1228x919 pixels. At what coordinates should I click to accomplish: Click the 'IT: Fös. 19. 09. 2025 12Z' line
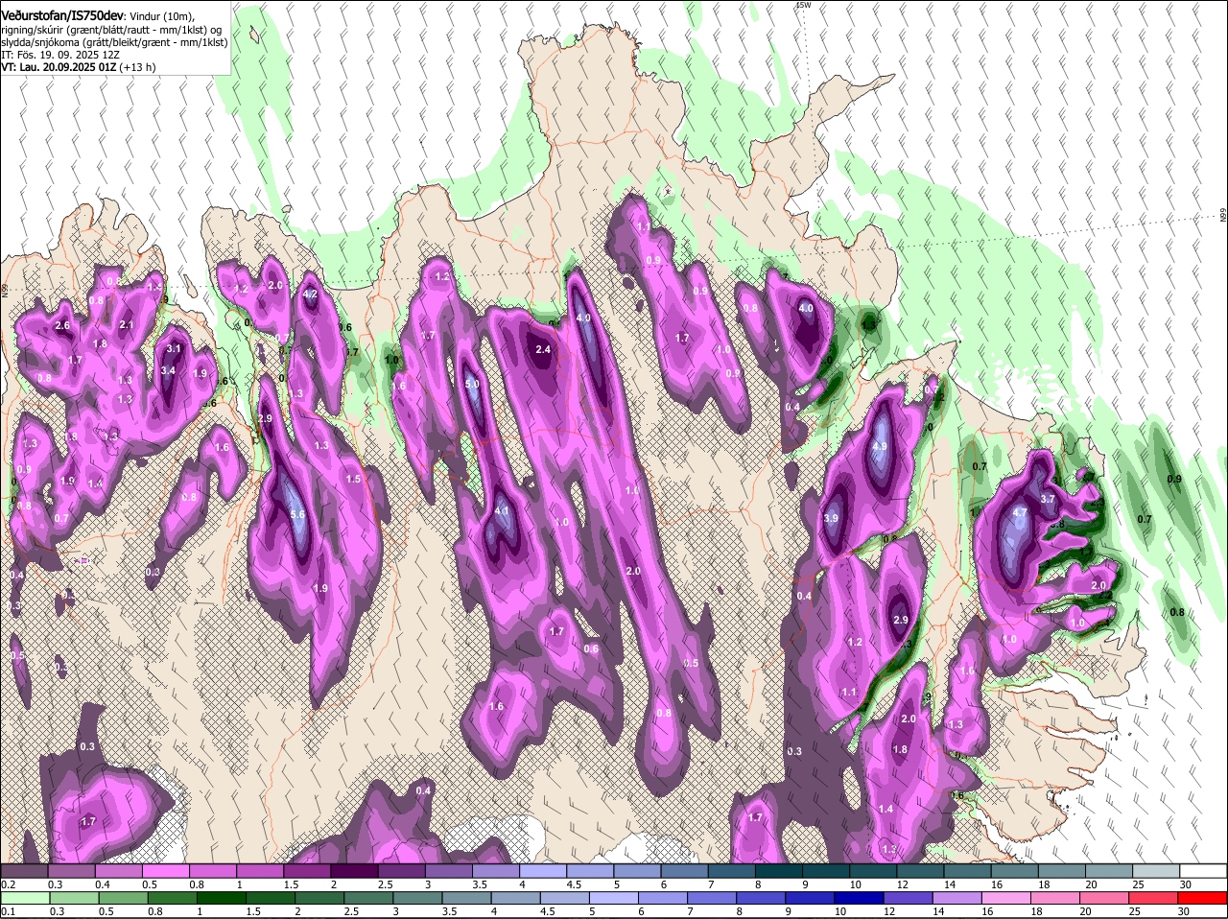(x=59, y=55)
